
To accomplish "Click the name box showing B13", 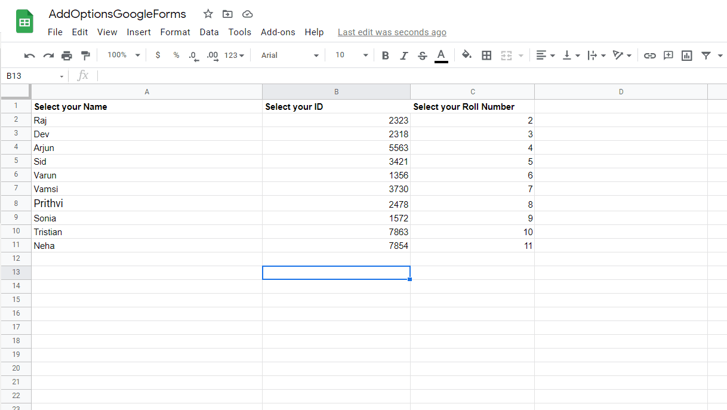I will coord(35,76).
